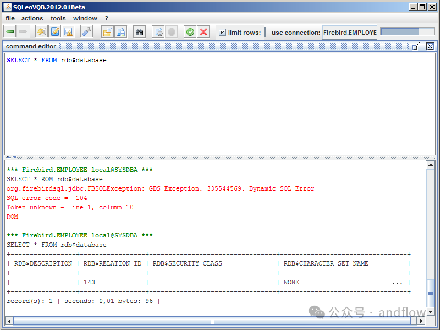This screenshot has width=440, height=330.
Task: Toggle the limit rows checkbox
Action: click(222, 33)
